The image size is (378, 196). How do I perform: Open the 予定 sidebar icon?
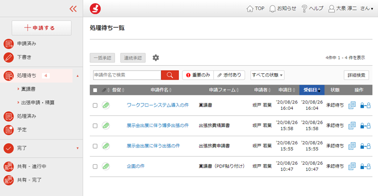tap(9, 130)
